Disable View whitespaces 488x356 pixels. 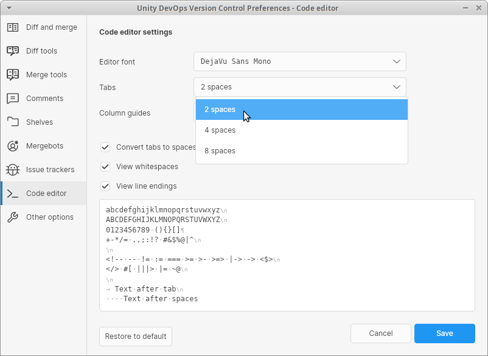pos(105,166)
